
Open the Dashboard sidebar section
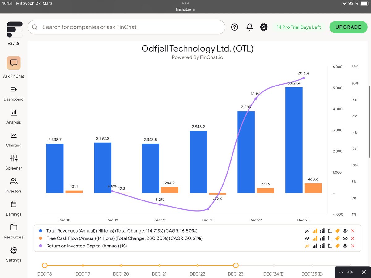click(x=14, y=93)
